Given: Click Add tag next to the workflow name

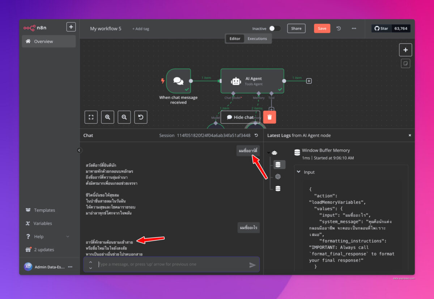Looking at the screenshot, I should 141,29.
